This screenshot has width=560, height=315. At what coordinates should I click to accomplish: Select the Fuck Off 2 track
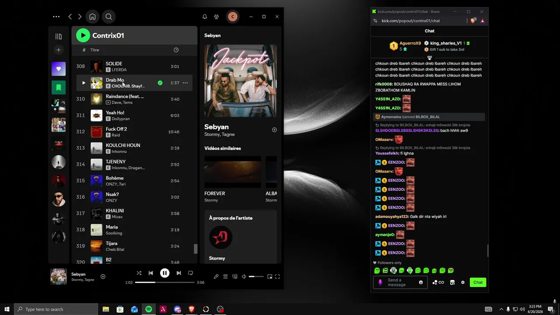click(134, 132)
